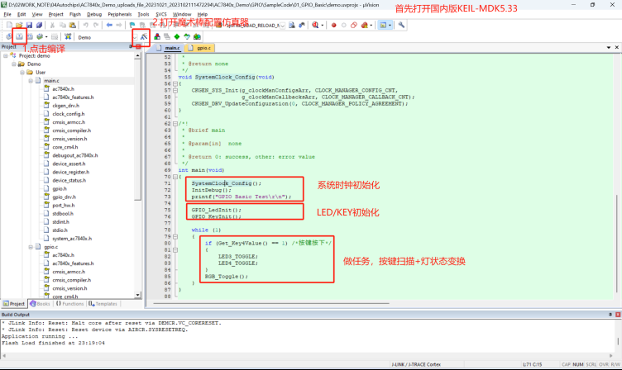Click line 80 Get_Key4Value code text

(x=242, y=244)
